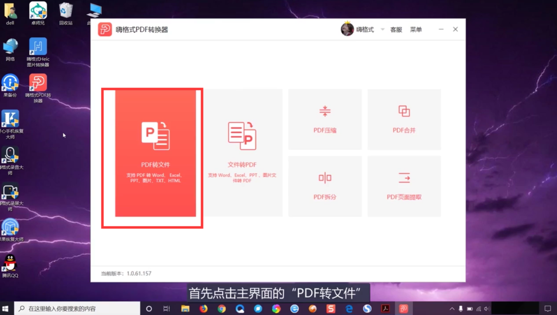Select the 嗨格式PDF转换器 desktop shortcut

(x=38, y=88)
